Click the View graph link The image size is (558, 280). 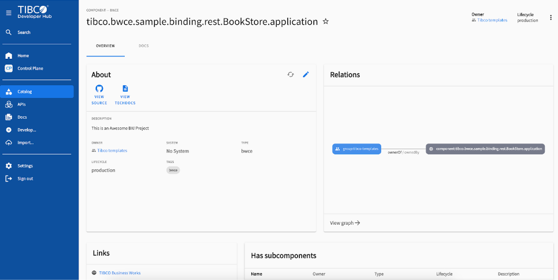tap(345, 223)
